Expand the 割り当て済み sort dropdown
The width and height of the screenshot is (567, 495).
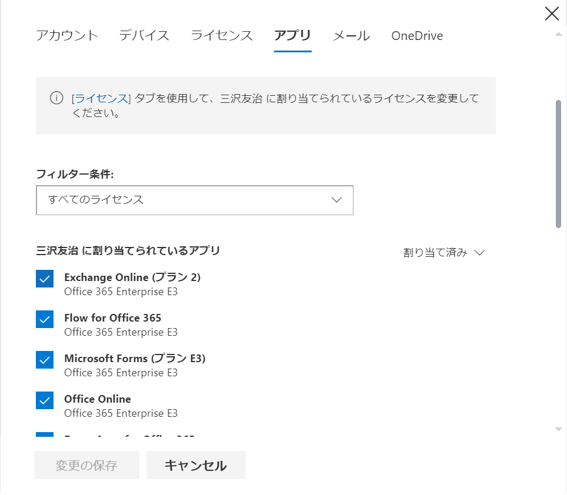[443, 252]
